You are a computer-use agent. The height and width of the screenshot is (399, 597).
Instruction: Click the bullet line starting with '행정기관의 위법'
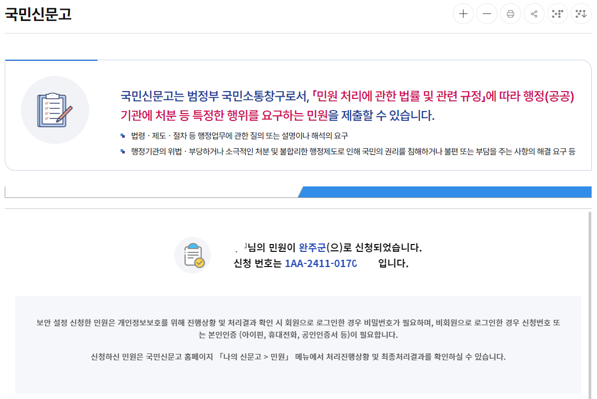coord(353,151)
